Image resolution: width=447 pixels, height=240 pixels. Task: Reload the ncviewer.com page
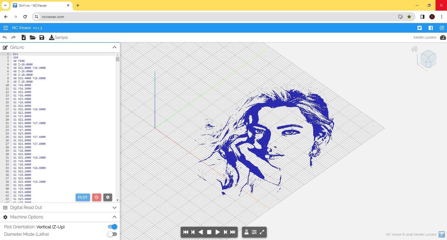point(25,17)
